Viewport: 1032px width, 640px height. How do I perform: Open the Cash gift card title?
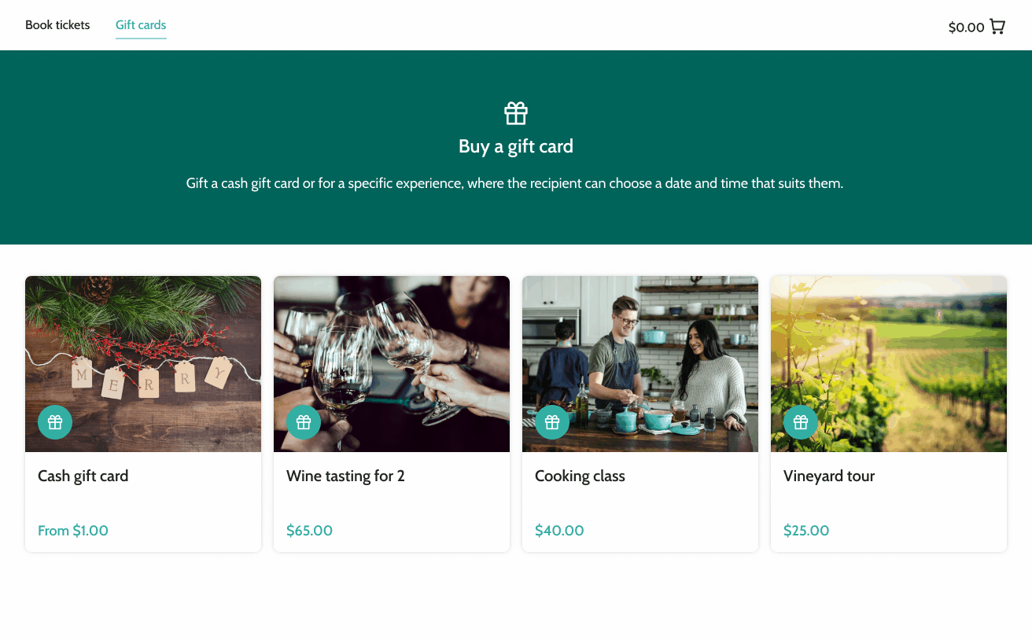[x=83, y=476]
